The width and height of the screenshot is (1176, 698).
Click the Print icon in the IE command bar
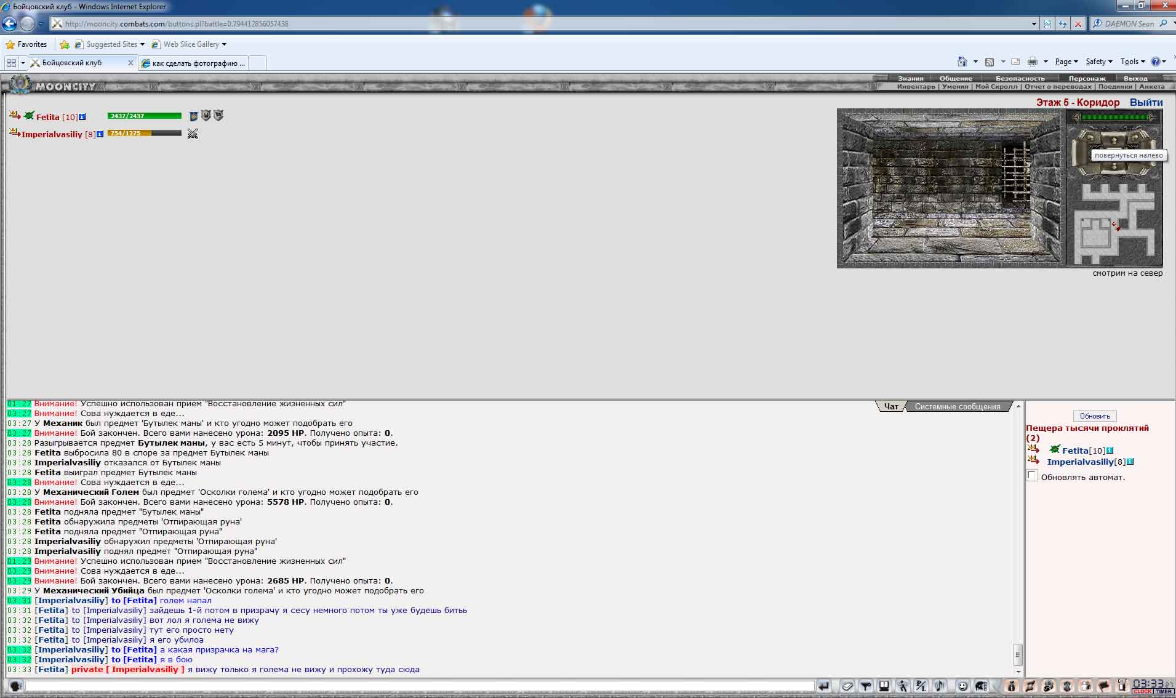tap(1033, 62)
